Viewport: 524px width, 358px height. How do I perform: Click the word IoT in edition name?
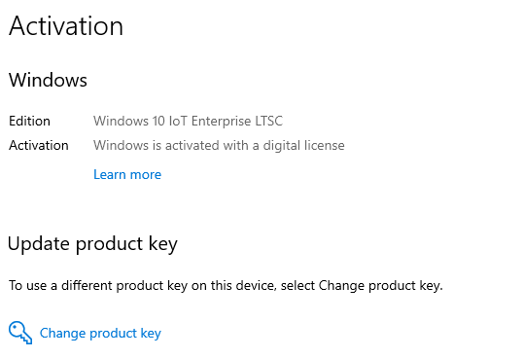point(178,121)
